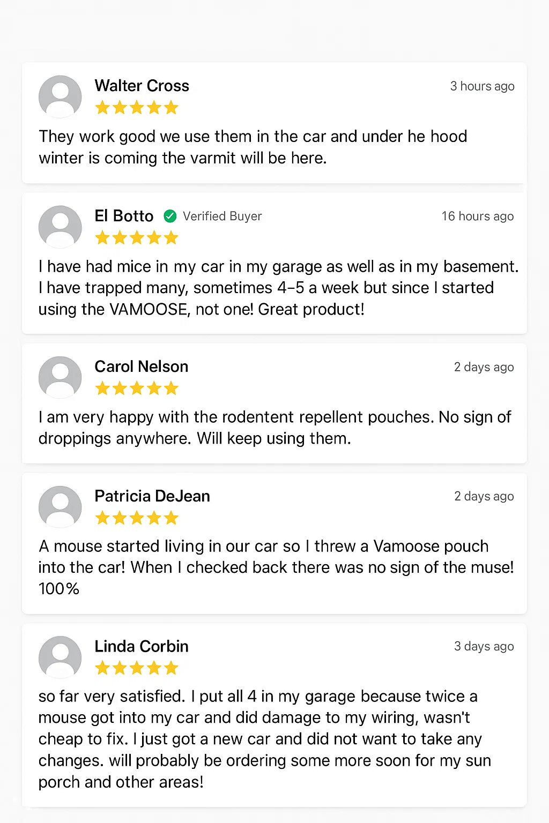
Task: Click the "3 hours ago" timestamp
Action: pos(482,86)
